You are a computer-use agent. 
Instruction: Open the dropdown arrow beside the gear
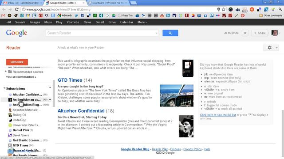[x=276, y=48]
